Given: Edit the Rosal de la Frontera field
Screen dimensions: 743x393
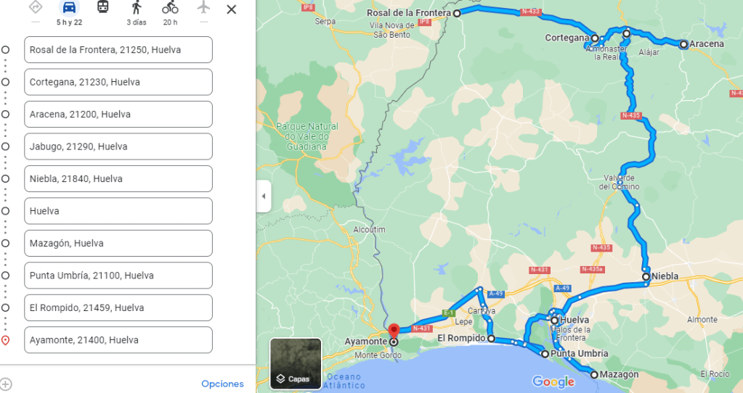Looking at the screenshot, I should point(118,49).
